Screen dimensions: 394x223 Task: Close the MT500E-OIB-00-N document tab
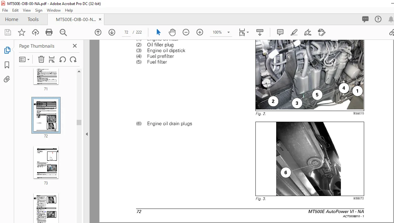(x=100, y=19)
